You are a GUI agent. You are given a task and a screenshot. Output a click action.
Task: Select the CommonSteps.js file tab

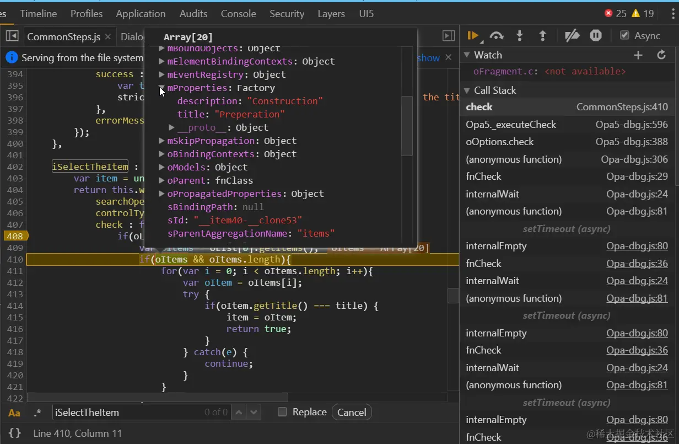(x=63, y=37)
